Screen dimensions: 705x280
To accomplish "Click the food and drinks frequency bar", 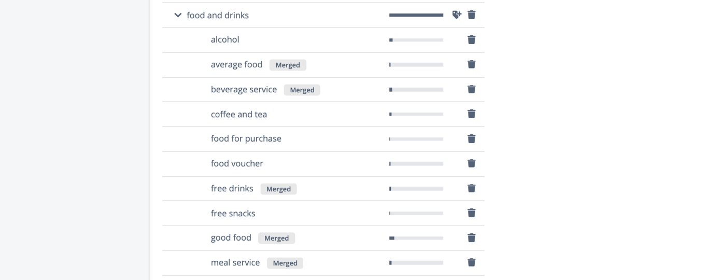I will (x=416, y=15).
